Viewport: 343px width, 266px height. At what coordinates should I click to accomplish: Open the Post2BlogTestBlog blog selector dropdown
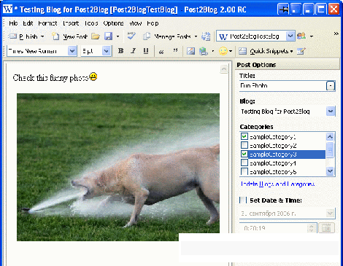(x=290, y=36)
